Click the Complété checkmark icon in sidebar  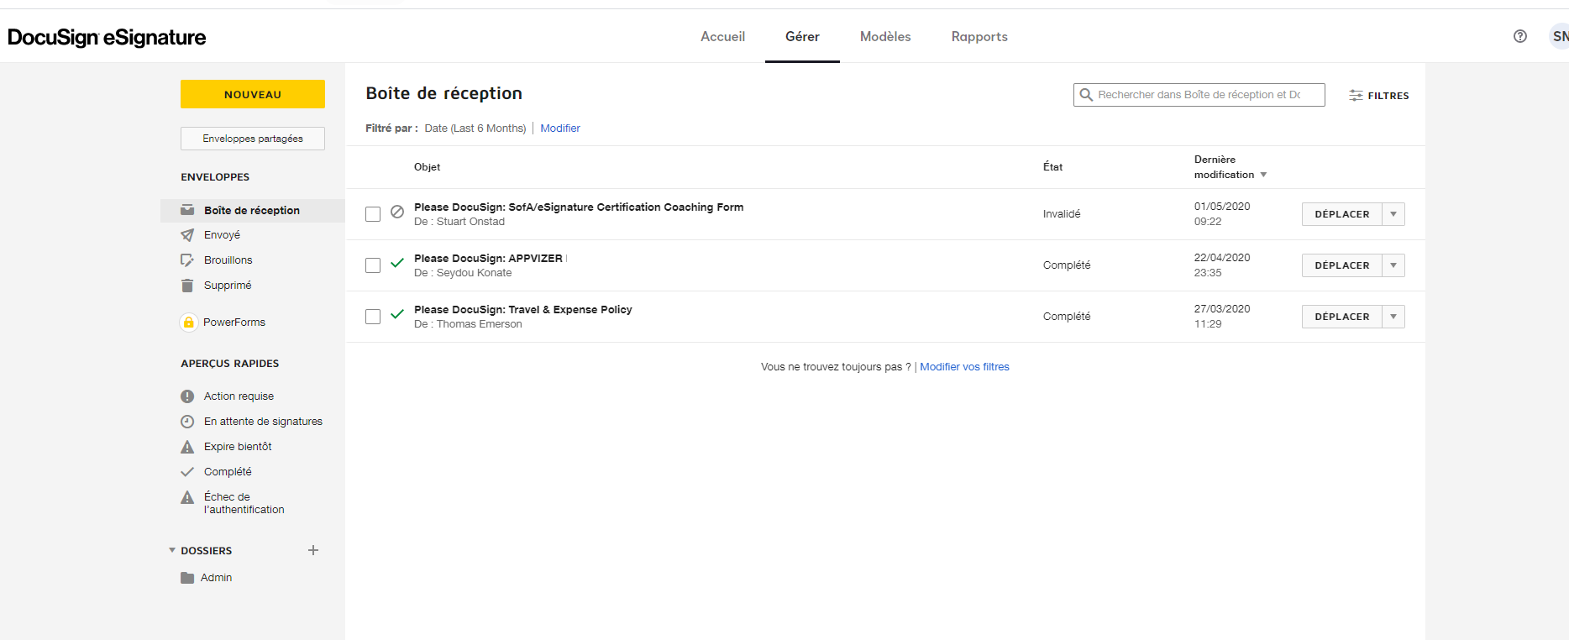(x=187, y=472)
